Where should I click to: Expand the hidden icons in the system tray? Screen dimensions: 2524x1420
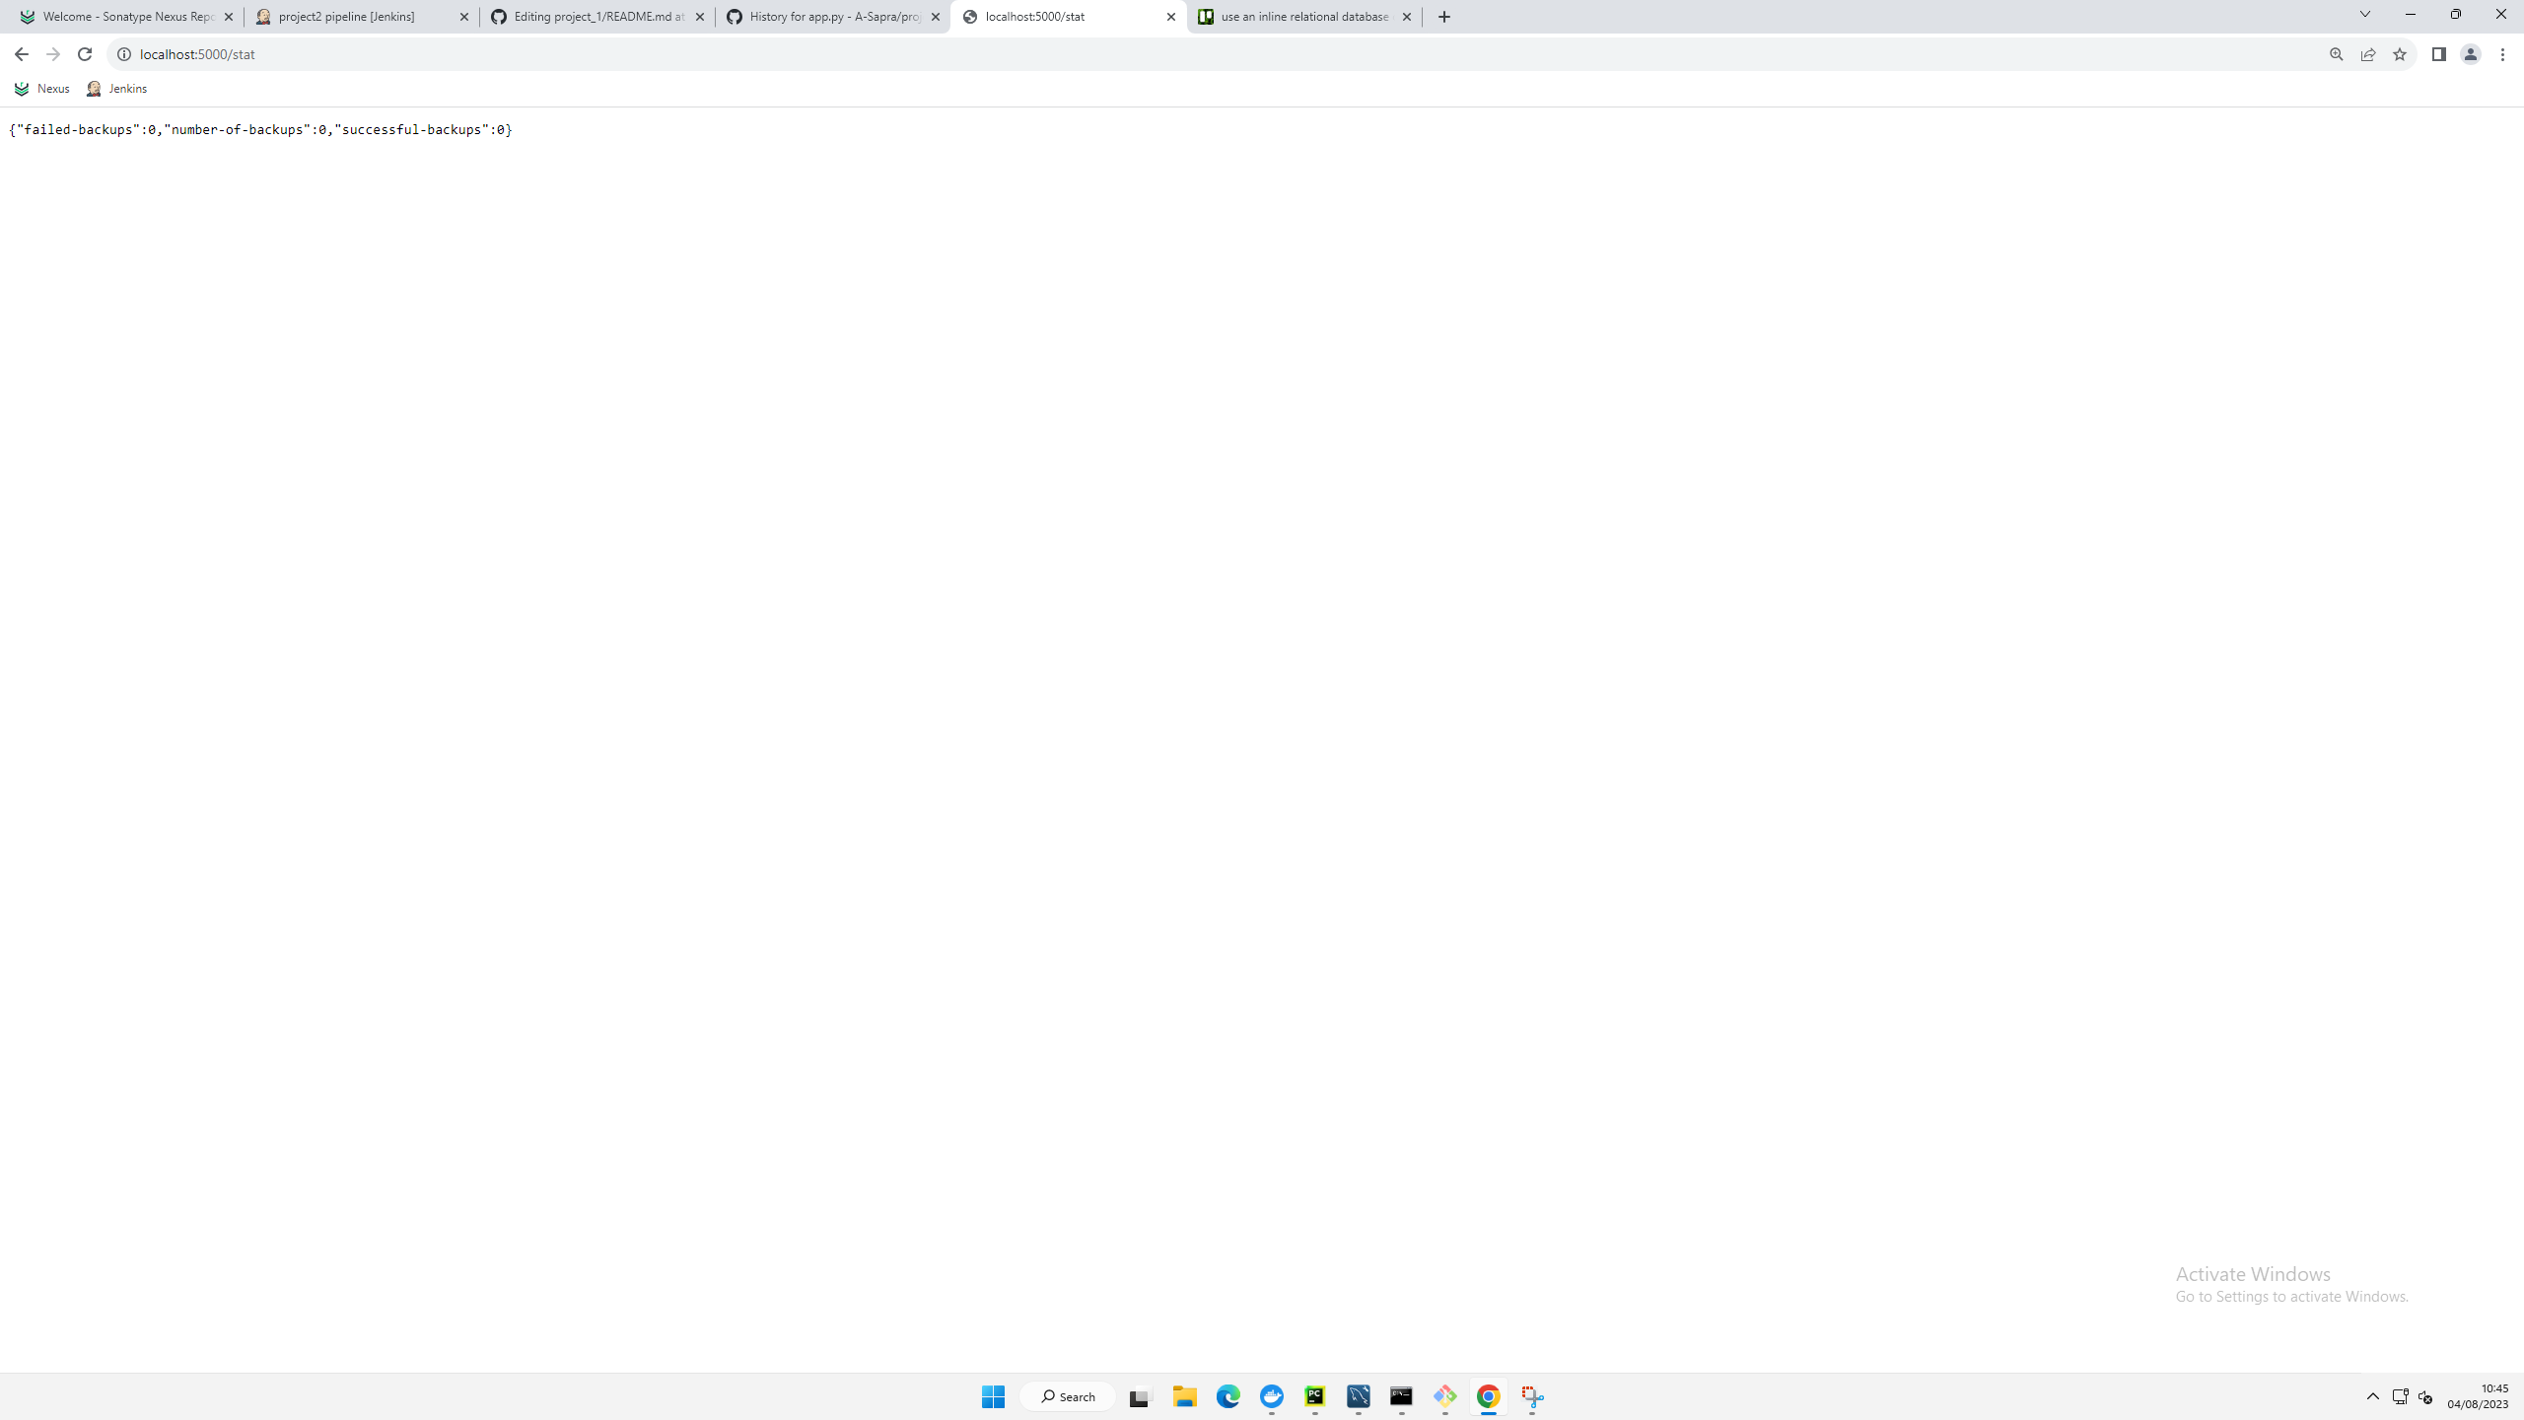click(2372, 1396)
